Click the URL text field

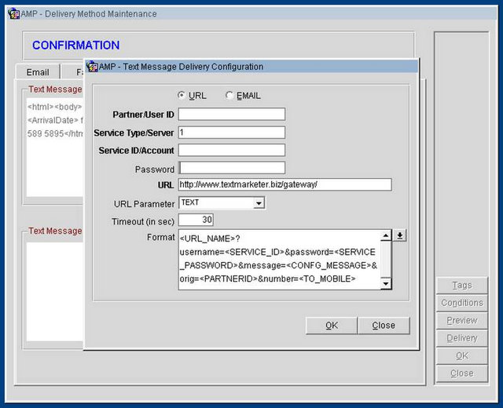(284, 185)
